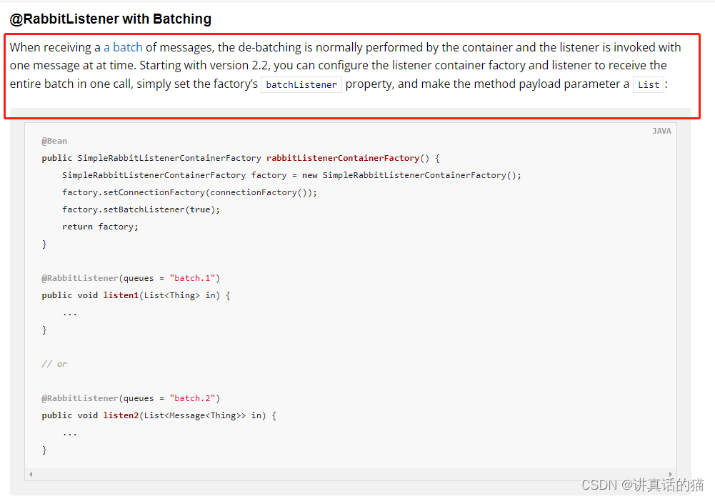Viewport: 715px width, 499px height.
Task: Select the listen1 method name
Action: pyautogui.click(x=121, y=295)
